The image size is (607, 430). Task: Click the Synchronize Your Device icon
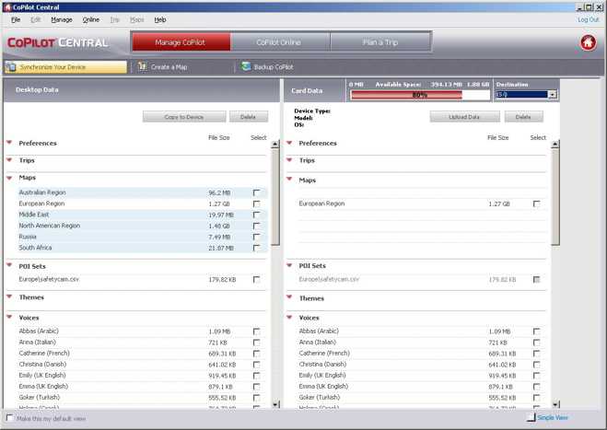(x=11, y=67)
